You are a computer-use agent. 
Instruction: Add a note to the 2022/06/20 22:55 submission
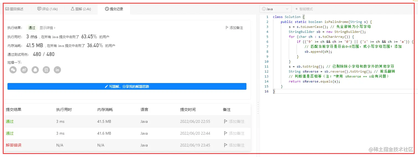234,121
